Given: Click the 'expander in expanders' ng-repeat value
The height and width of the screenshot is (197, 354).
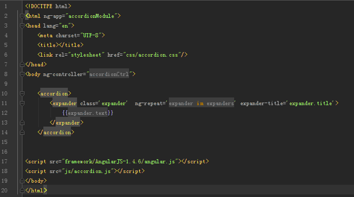Looking at the screenshot, I should (201, 103).
